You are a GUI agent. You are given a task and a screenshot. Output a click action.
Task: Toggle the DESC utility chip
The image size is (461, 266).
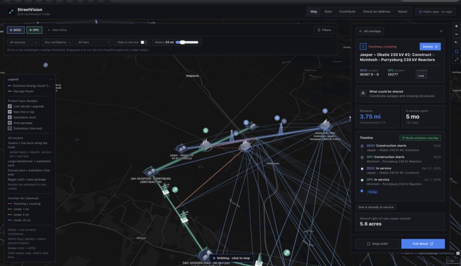click(15, 30)
